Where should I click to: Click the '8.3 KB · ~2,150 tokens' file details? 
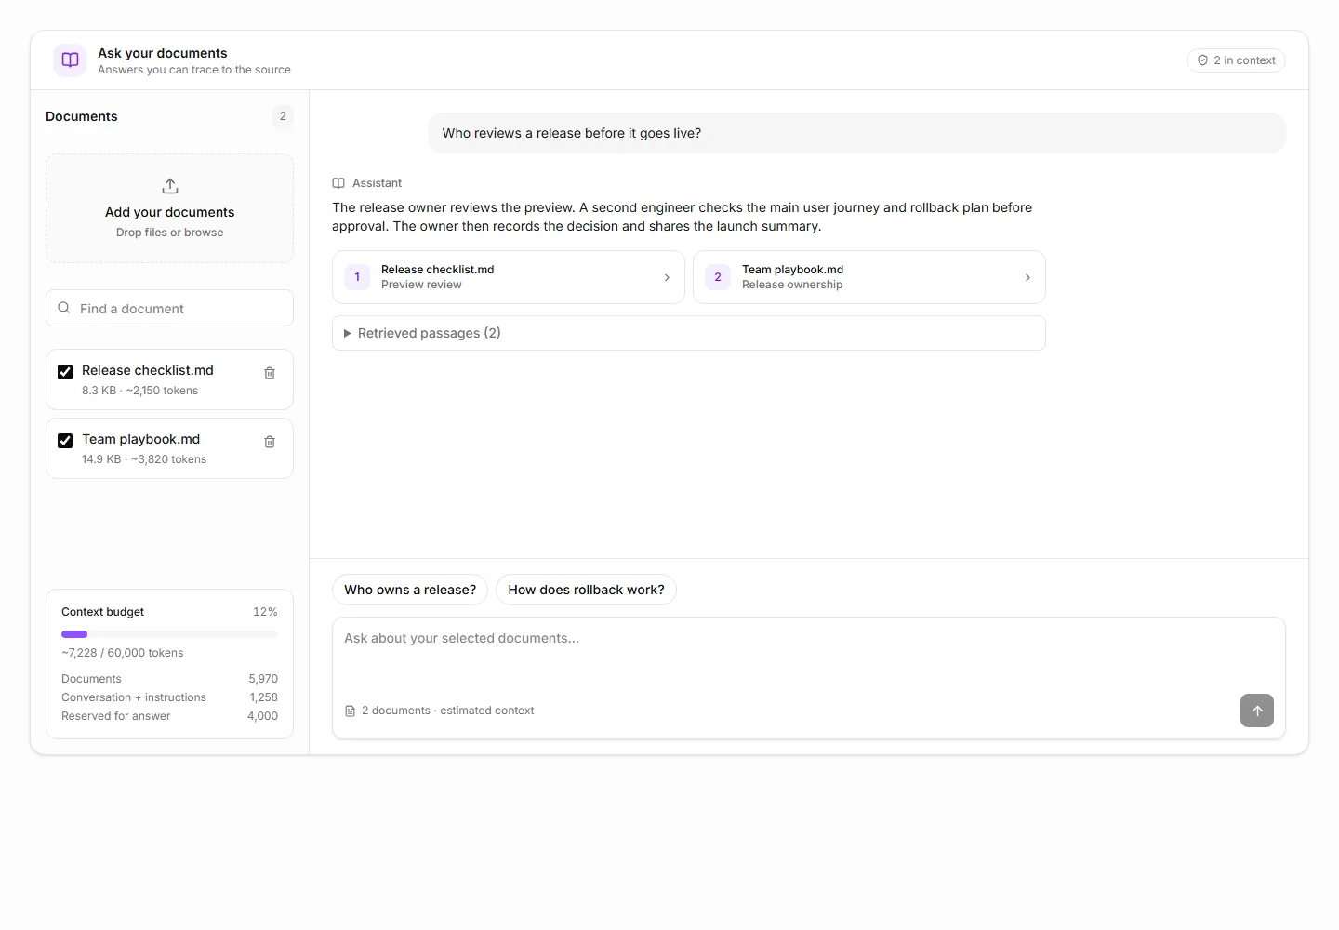pos(140,391)
